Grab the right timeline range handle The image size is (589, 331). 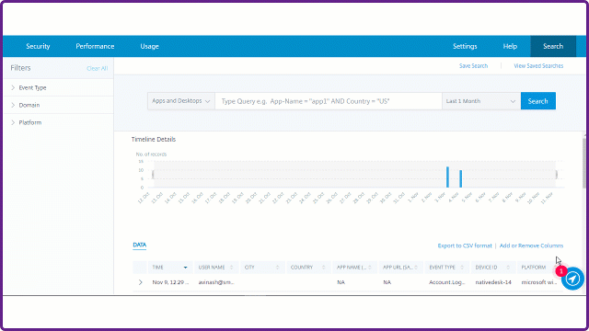pos(556,175)
